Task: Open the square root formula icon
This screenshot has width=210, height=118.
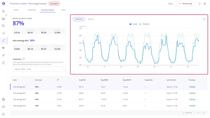Action: (x=3, y=33)
